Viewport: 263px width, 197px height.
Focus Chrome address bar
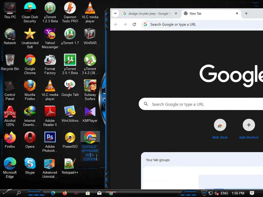[x=202, y=24]
